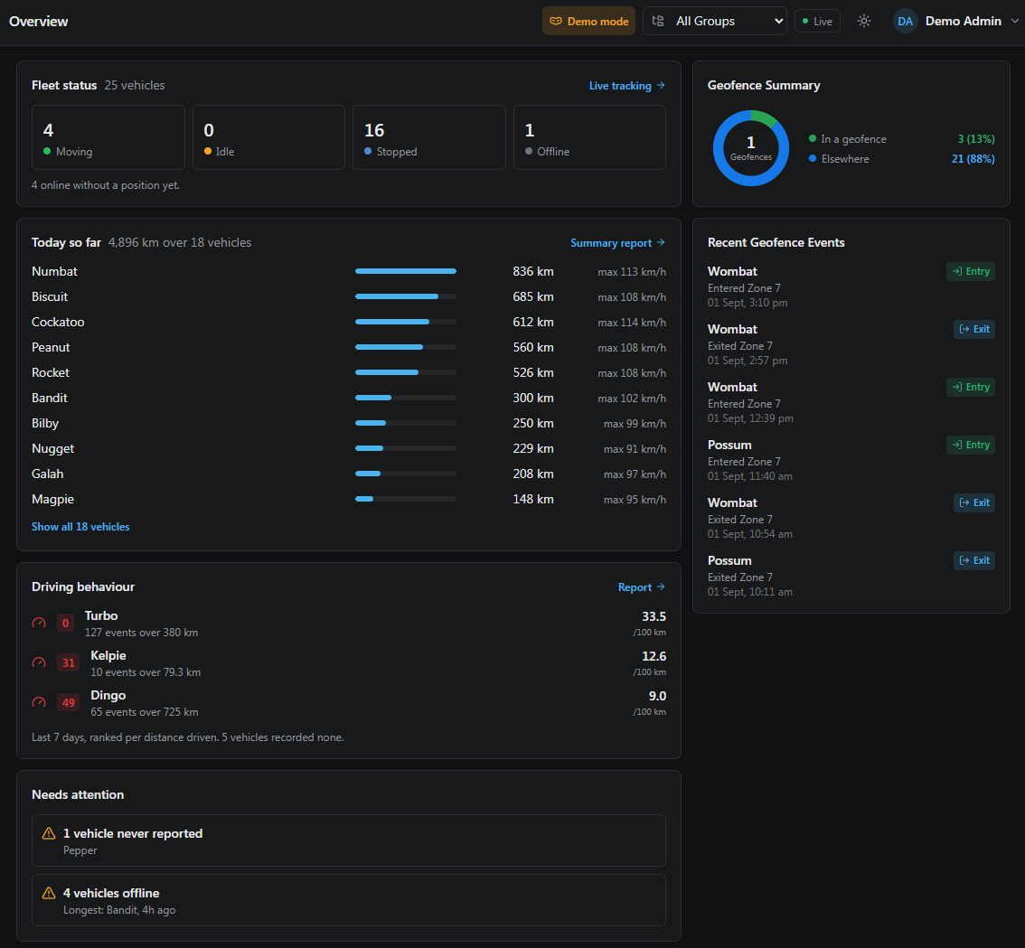Click warning icon for 4 vehicles offline
This screenshot has width=1025, height=948.
pos(49,893)
